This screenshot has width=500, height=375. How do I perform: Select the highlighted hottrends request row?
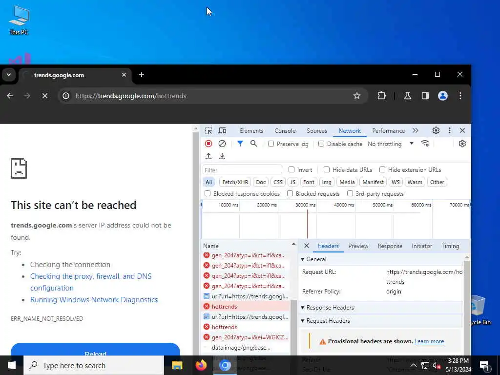pos(246,307)
